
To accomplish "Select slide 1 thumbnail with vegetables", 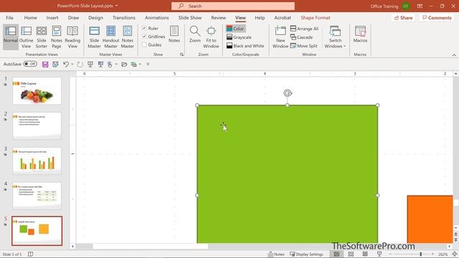I will (x=37, y=91).
